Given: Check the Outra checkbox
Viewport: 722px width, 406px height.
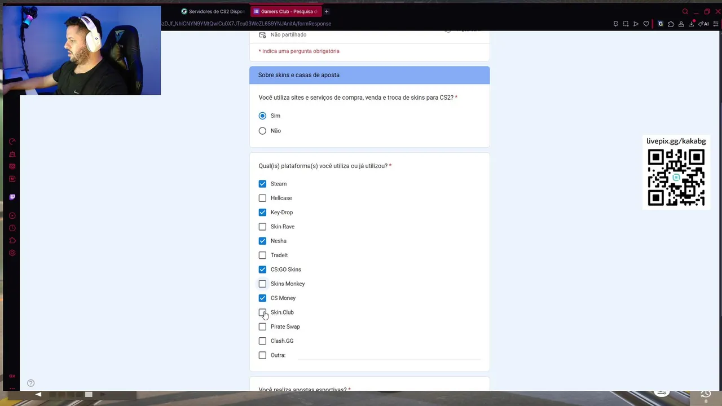Looking at the screenshot, I should click(x=262, y=355).
